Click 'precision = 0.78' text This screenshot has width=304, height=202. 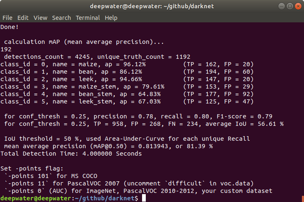tap(123, 116)
